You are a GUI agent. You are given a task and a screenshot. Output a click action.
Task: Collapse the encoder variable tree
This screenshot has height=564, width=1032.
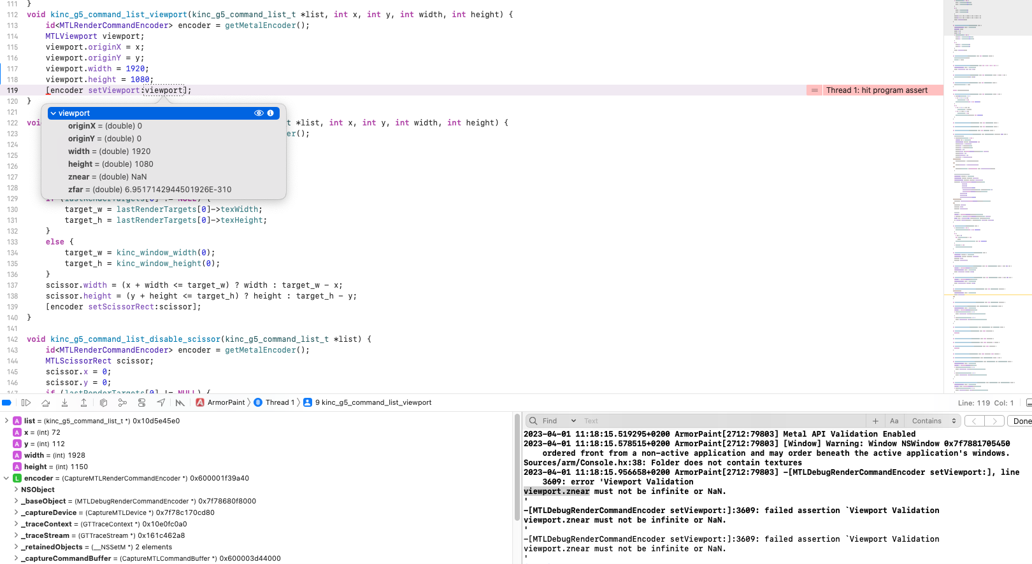click(6, 478)
